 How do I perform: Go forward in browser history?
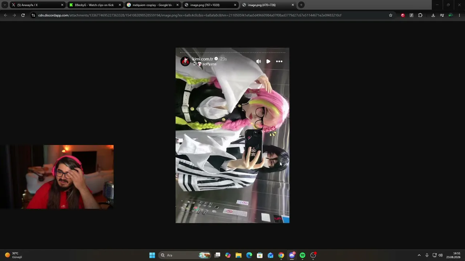pyautogui.click(x=14, y=15)
